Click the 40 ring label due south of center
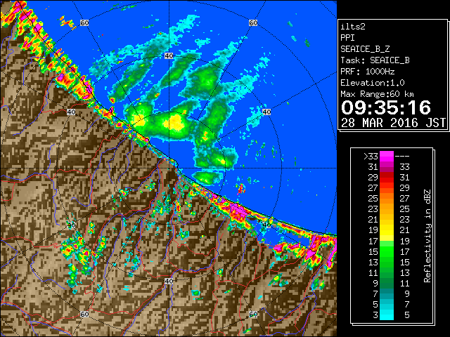The width and height of the screenshot is (450, 337). click(169, 281)
